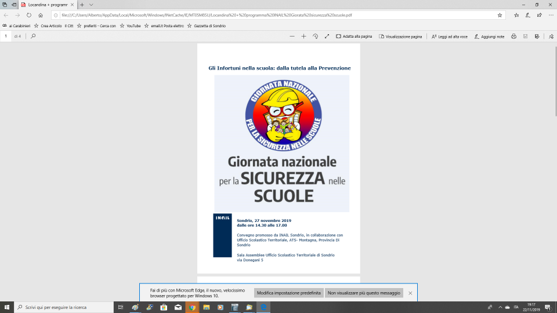
Task: Print the PDF document
Action: [513, 36]
